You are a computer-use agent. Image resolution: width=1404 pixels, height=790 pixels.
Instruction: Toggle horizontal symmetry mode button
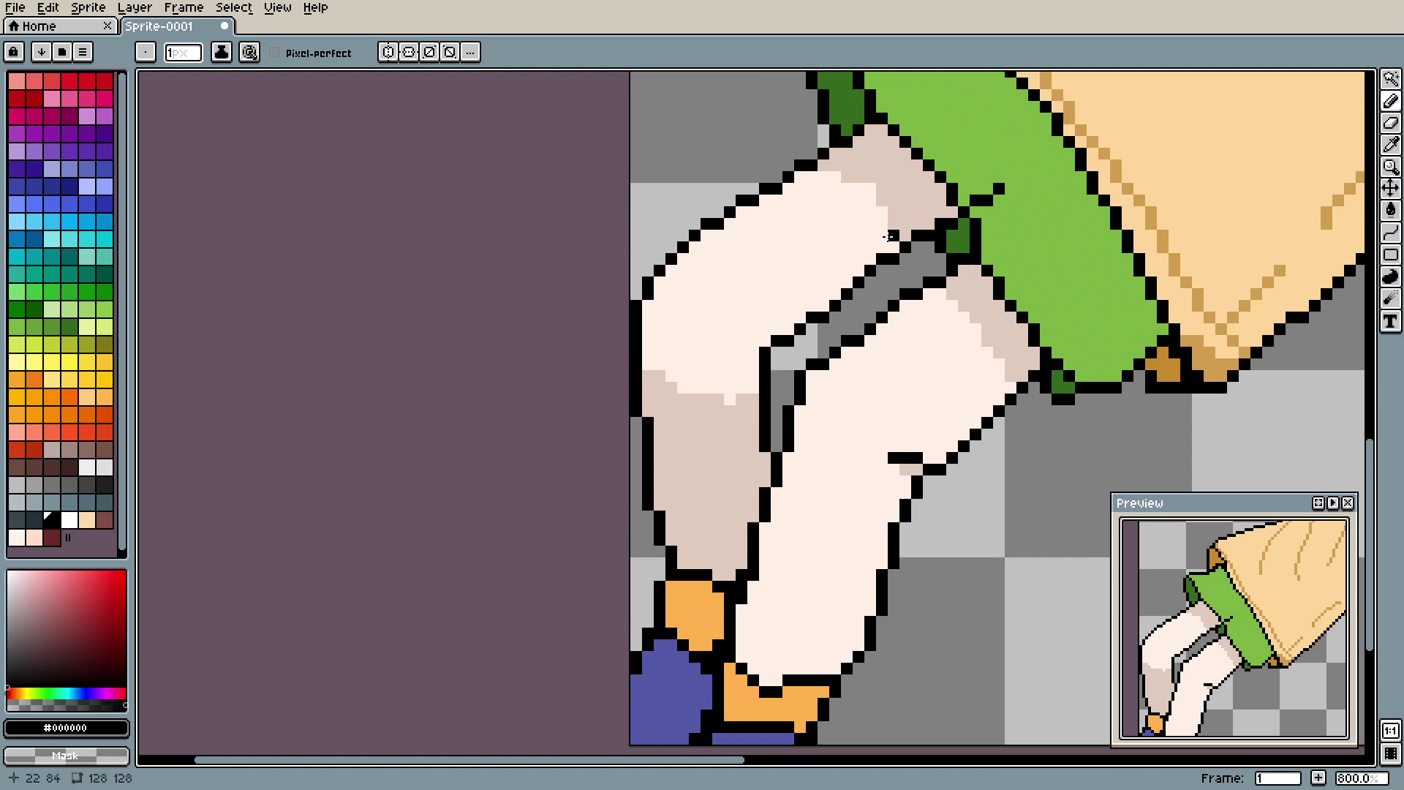pos(388,52)
